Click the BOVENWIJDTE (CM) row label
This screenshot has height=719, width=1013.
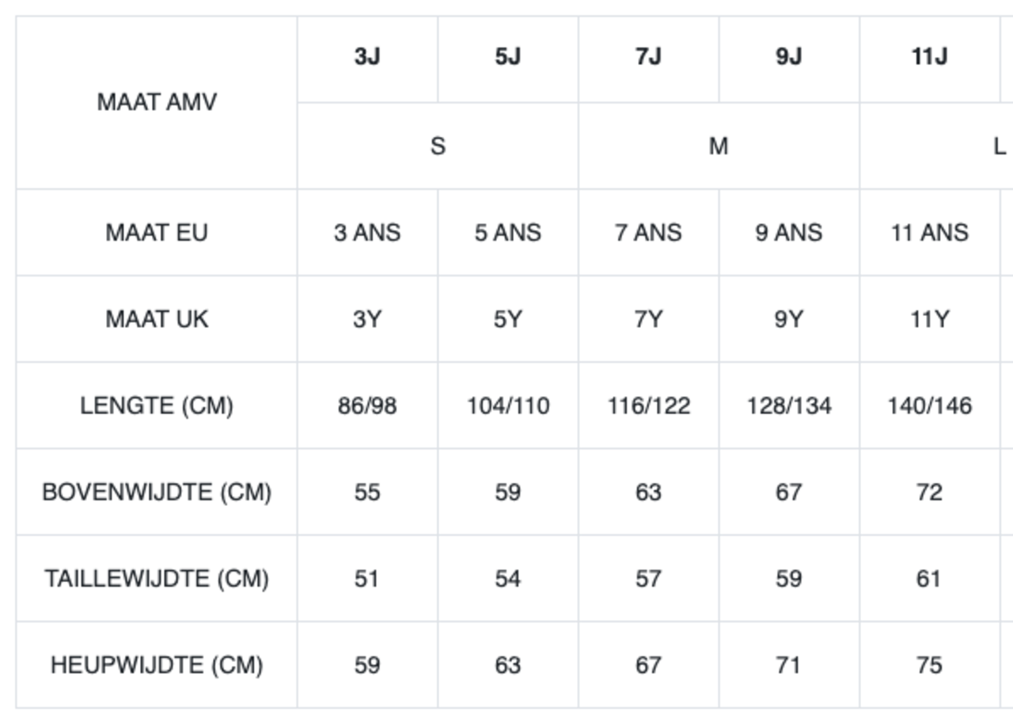157,493
